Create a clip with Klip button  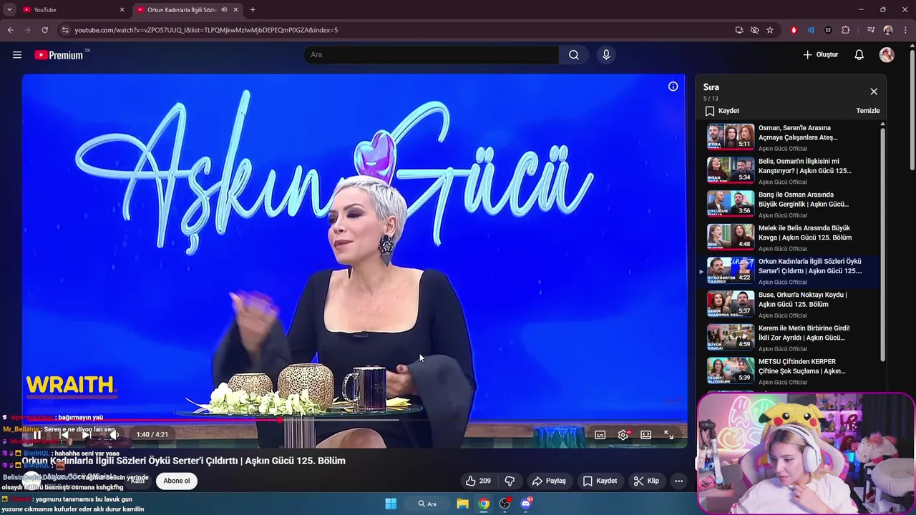pyautogui.click(x=646, y=481)
